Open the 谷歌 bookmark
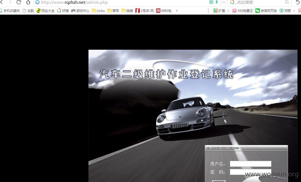 click(28, 11)
